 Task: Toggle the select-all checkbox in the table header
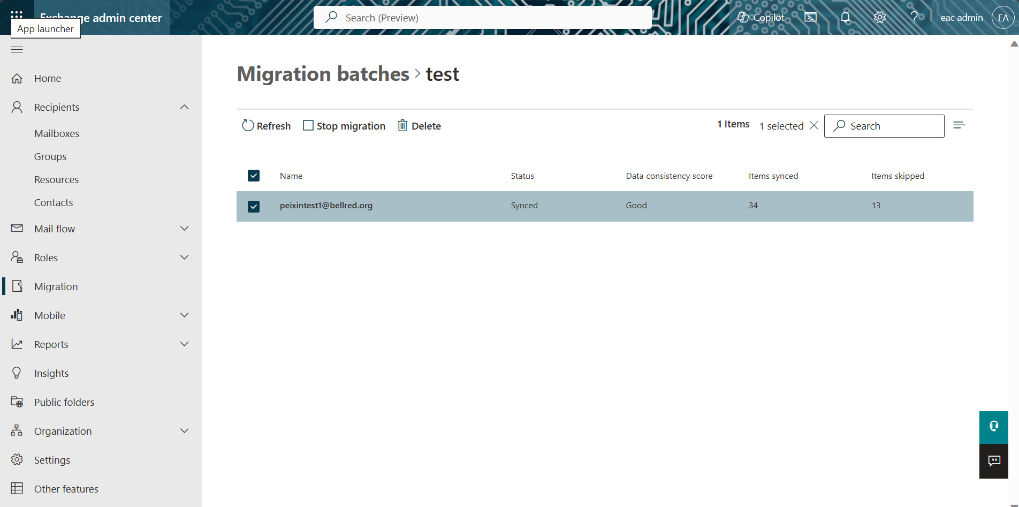tap(253, 176)
